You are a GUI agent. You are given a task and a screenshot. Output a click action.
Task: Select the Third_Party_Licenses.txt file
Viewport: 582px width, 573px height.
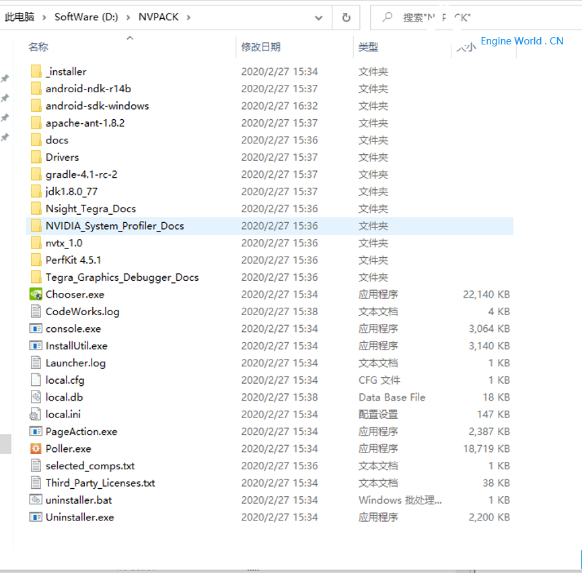coord(100,483)
